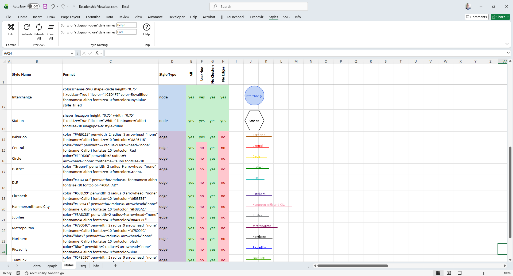This screenshot has width=513, height=276.
Task: Click the Undo arrow icon
Action: coord(53,6)
